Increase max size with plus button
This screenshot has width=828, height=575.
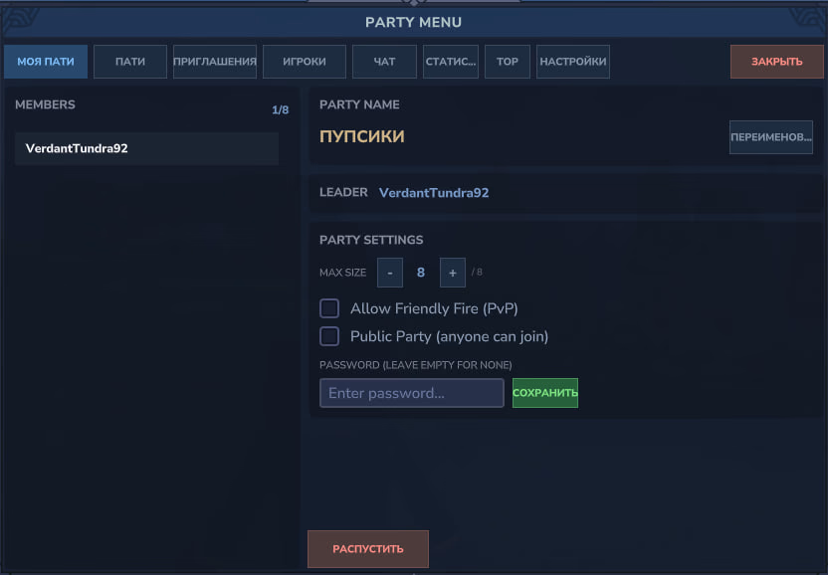coord(453,273)
